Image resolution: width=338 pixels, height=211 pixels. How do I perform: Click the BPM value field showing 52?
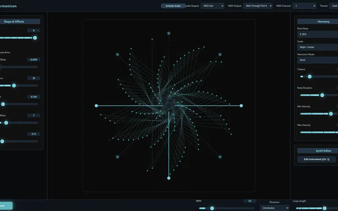click(x=250, y=201)
